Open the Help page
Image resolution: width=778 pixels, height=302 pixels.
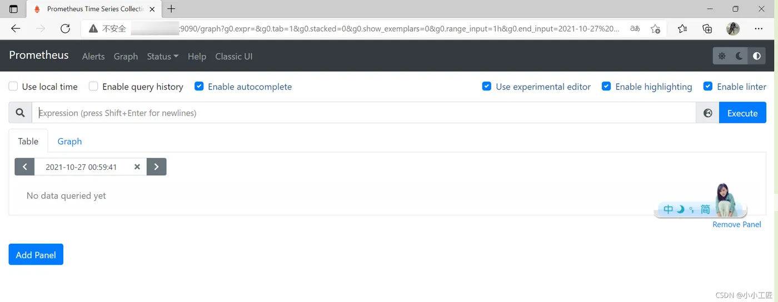pyautogui.click(x=197, y=56)
